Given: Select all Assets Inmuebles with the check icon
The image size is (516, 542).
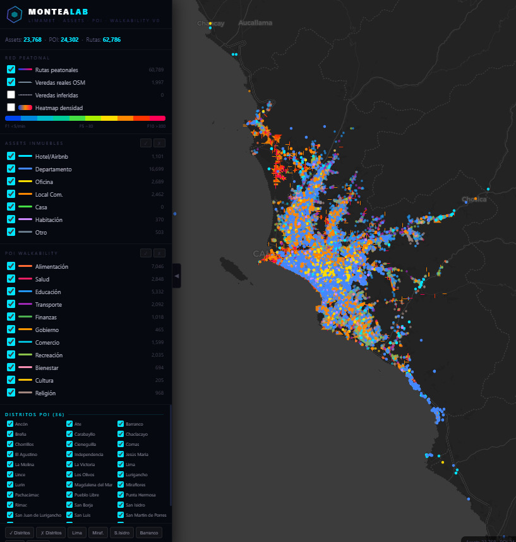Looking at the screenshot, I should [x=146, y=143].
